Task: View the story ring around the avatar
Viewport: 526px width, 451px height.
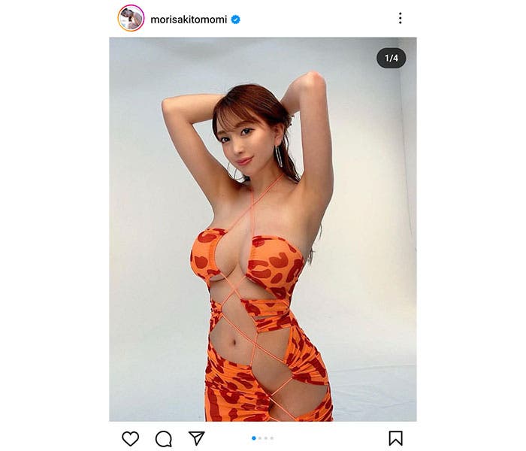Action: (131, 18)
